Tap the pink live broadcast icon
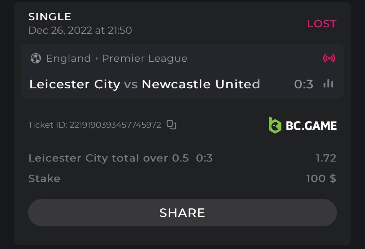 point(329,58)
